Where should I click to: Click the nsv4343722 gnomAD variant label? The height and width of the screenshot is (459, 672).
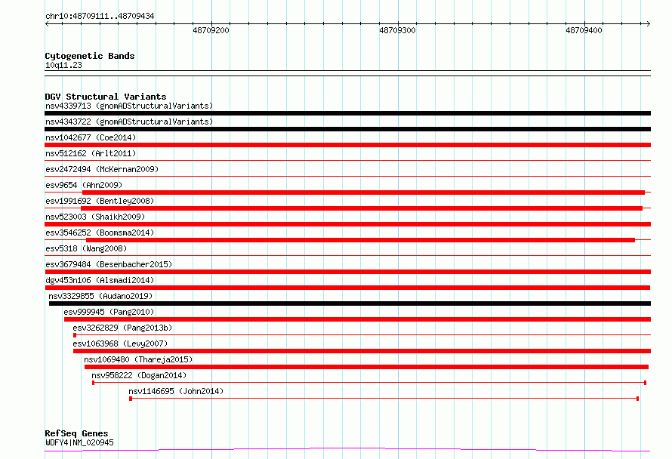click(x=129, y=122)
